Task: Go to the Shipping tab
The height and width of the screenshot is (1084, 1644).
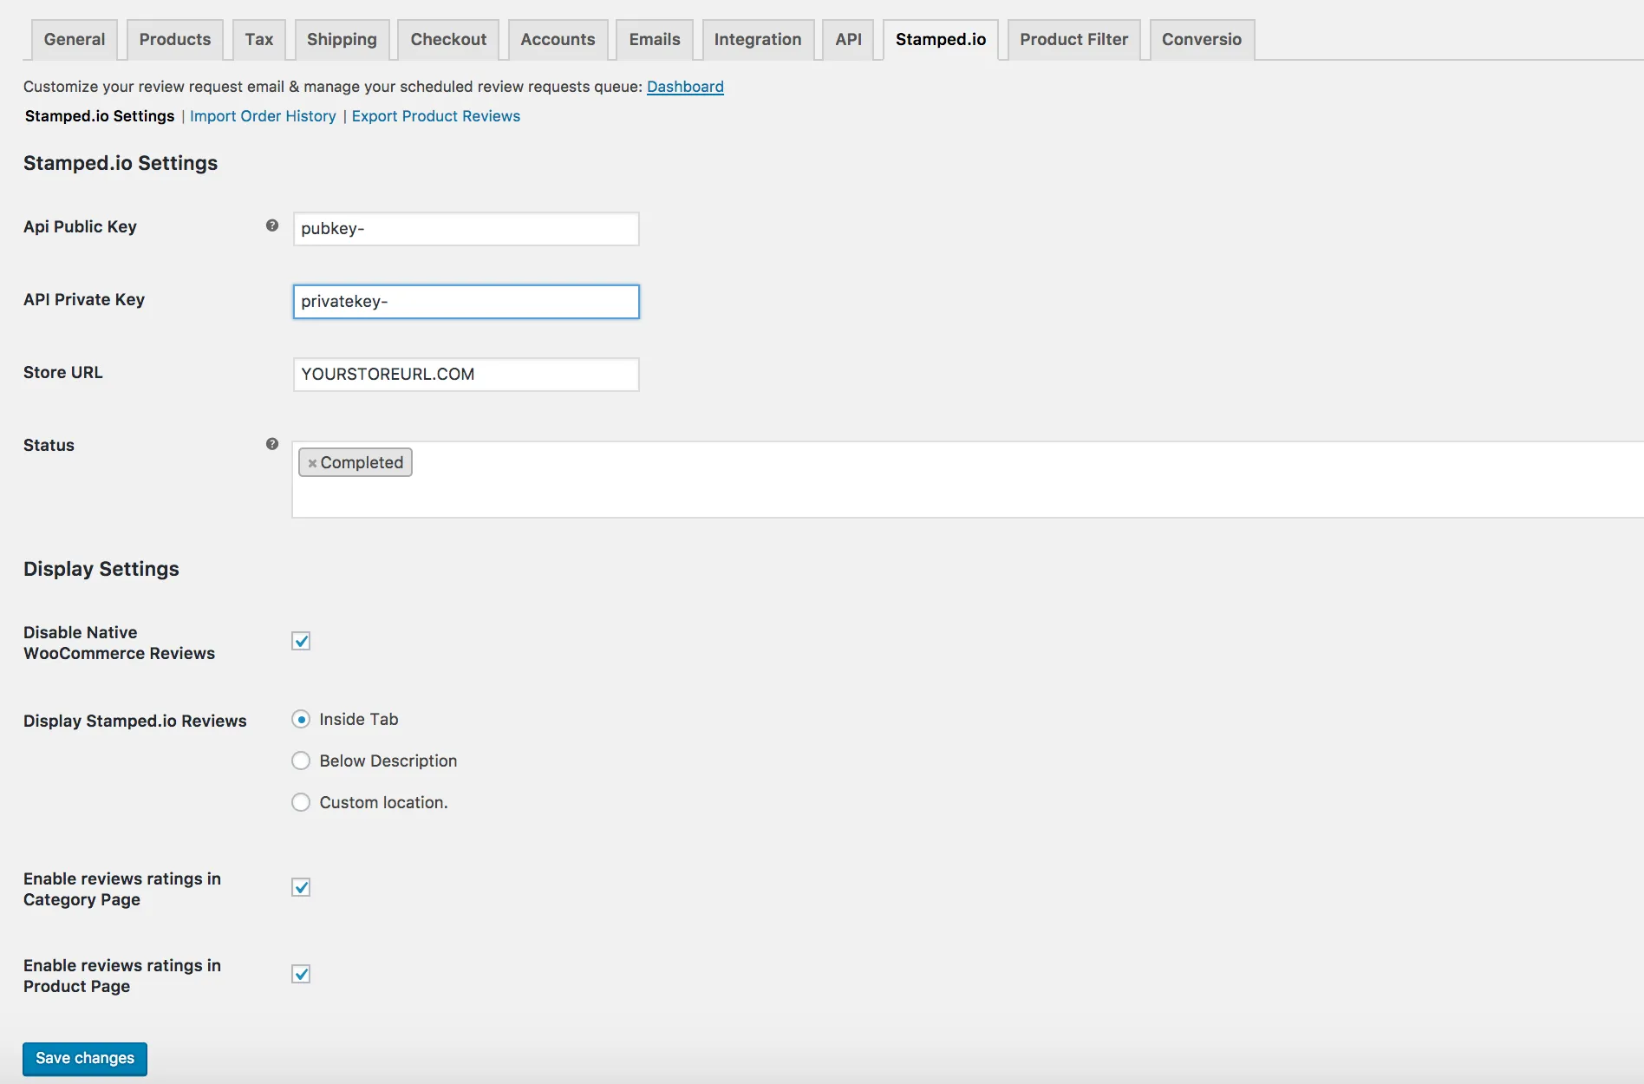Action: tap(342, 40)
